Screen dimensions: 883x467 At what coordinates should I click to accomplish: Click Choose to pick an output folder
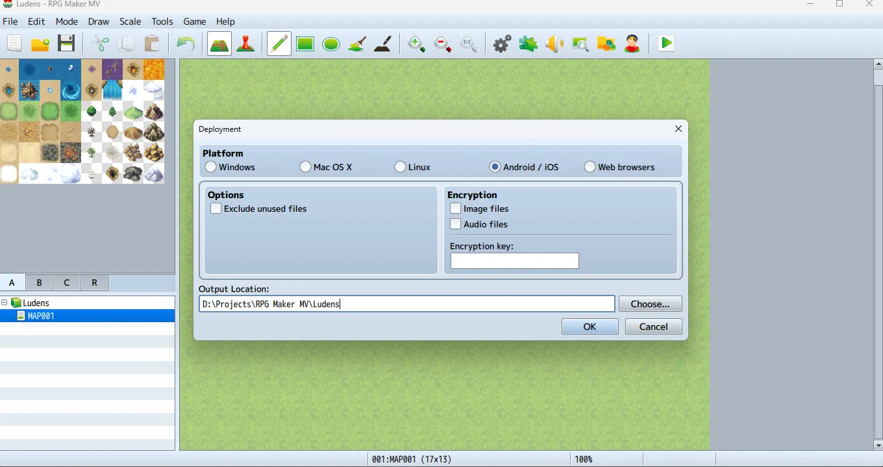(650, 303)
